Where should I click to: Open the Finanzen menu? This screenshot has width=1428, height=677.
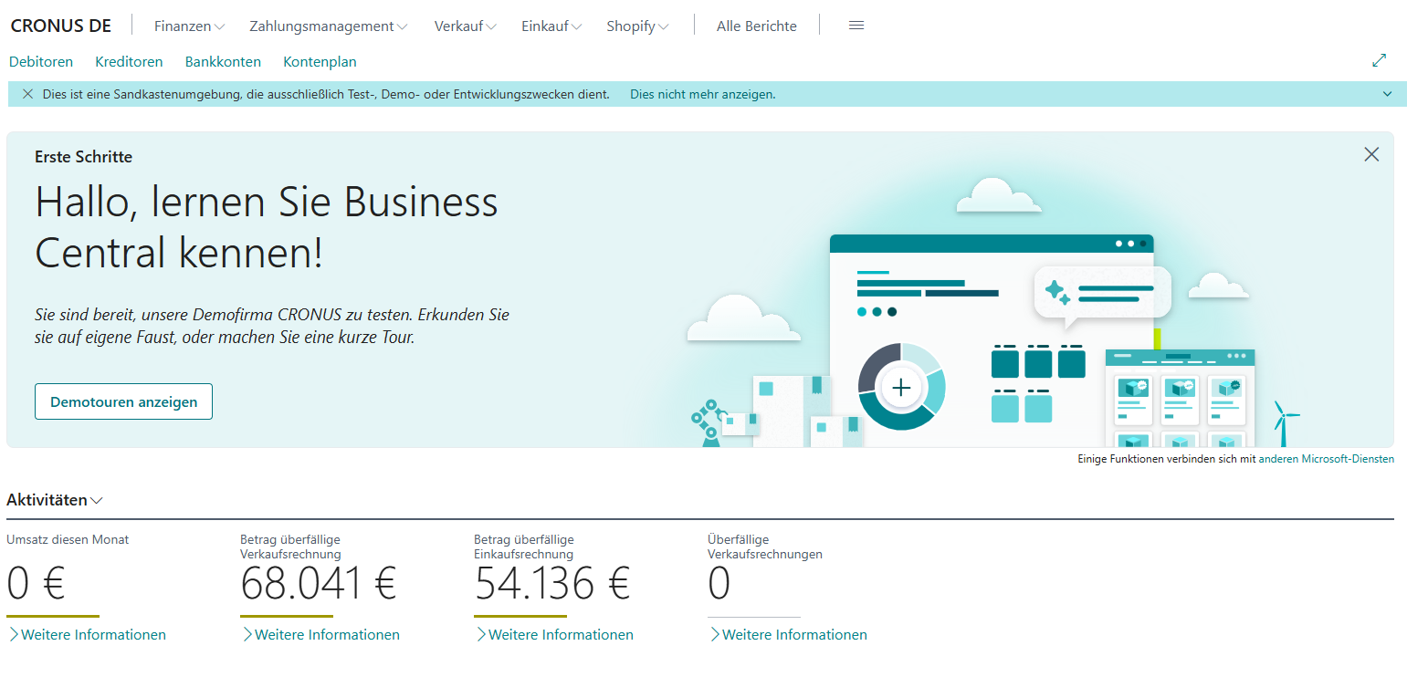[189, 26]
